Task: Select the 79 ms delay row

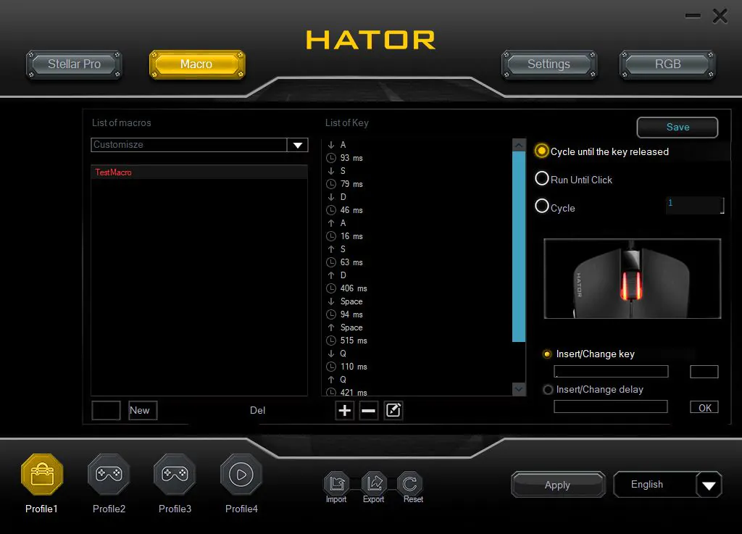Action: (x=418, y=184)
